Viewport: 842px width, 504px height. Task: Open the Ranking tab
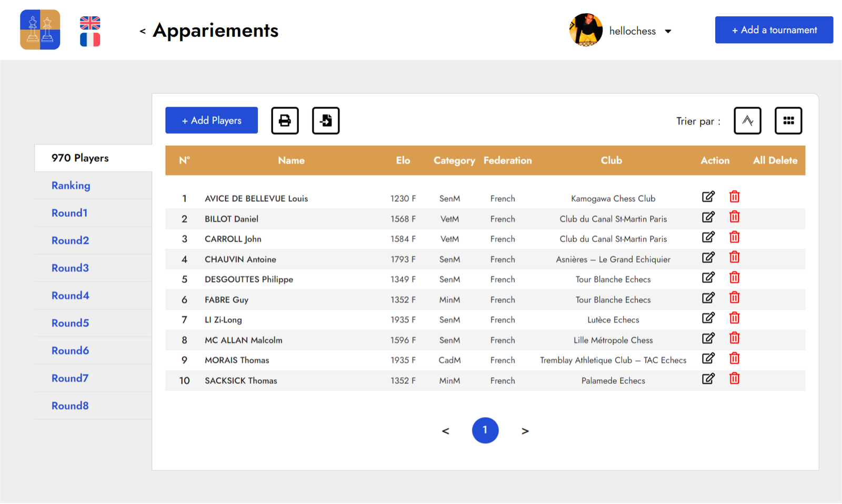pos(71,185)
